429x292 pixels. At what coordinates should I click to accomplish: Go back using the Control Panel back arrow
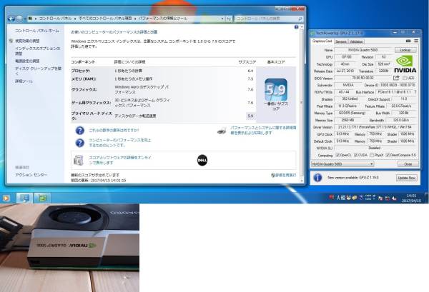11,19
